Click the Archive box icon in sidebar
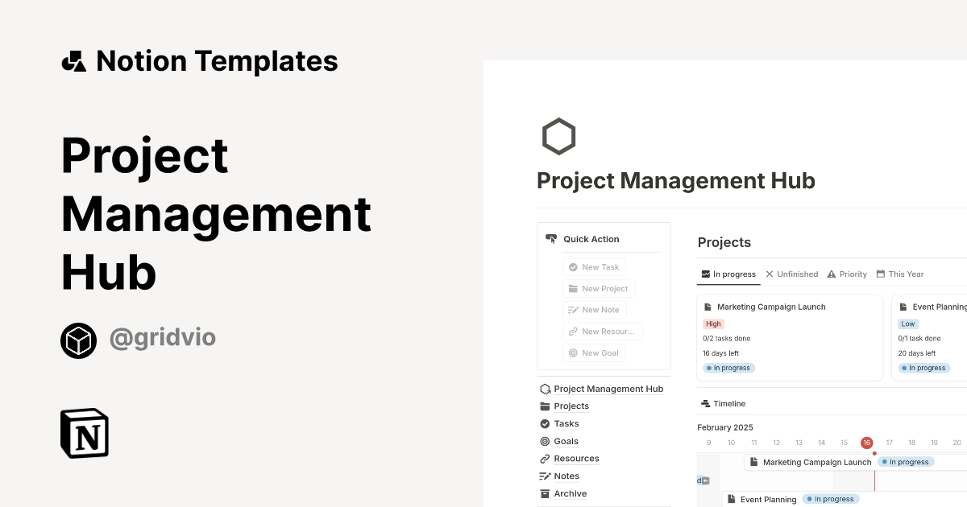This screenshot has height=507, width=967. 546,493
